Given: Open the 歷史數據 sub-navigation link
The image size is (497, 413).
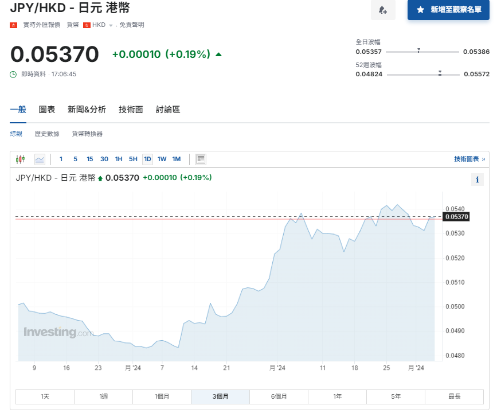Looking at the screenshot, I should click(47, 134).
